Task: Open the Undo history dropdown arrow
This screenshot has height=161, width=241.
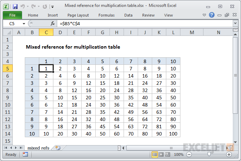Action: point(28,7)
